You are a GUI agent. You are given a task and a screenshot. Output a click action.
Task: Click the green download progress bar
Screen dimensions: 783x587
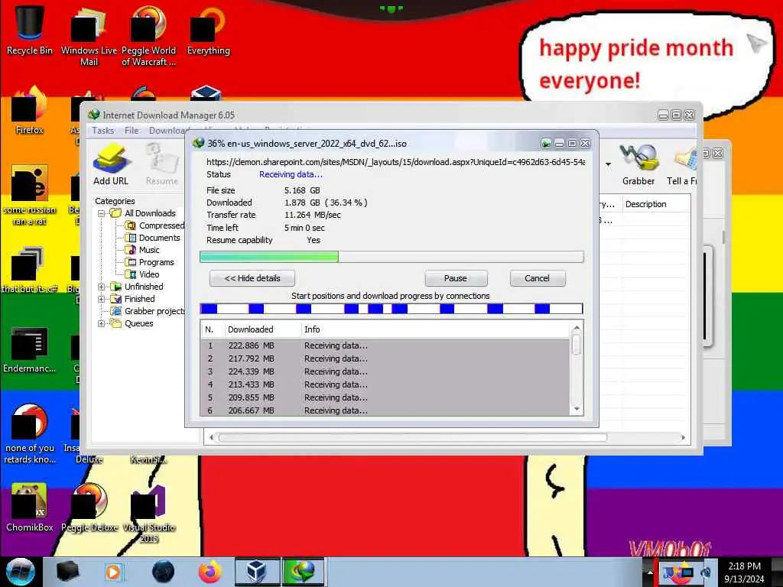click(391, 257)
